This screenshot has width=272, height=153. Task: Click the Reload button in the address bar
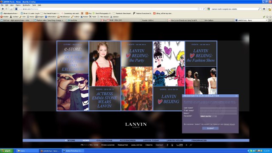[x=204, y=9]
